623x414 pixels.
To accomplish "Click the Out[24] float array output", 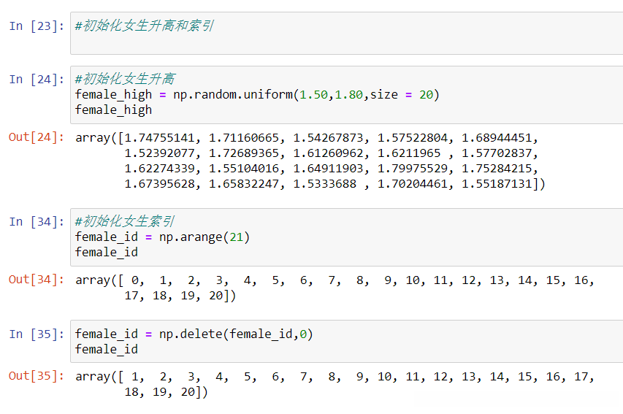I will coord(310,161).
